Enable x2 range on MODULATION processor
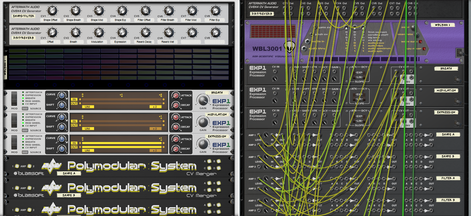471x216 pixels. tap(155, 129)
